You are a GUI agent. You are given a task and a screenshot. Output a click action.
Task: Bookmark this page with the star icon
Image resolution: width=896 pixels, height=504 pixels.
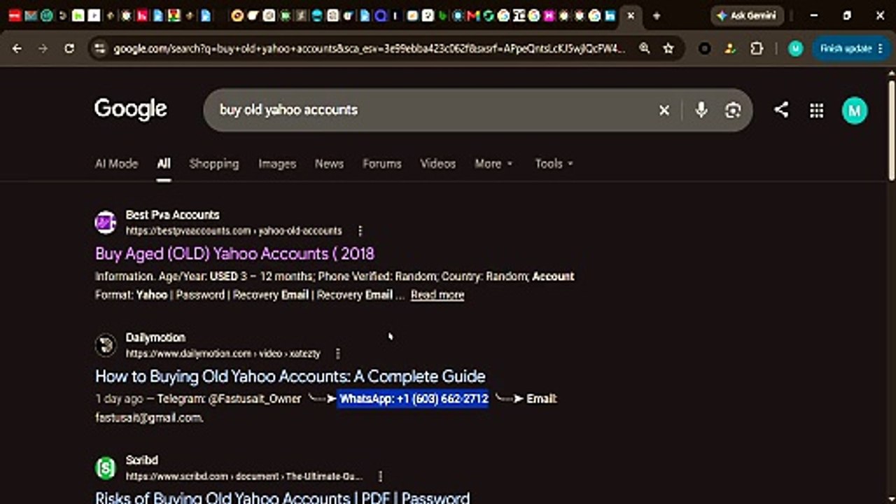[x=668, y=48]
